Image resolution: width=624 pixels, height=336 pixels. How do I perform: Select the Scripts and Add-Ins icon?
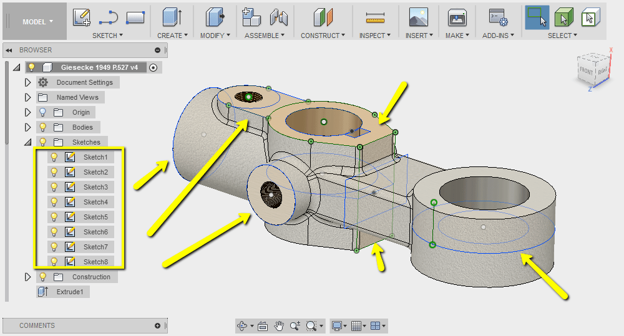498,17
